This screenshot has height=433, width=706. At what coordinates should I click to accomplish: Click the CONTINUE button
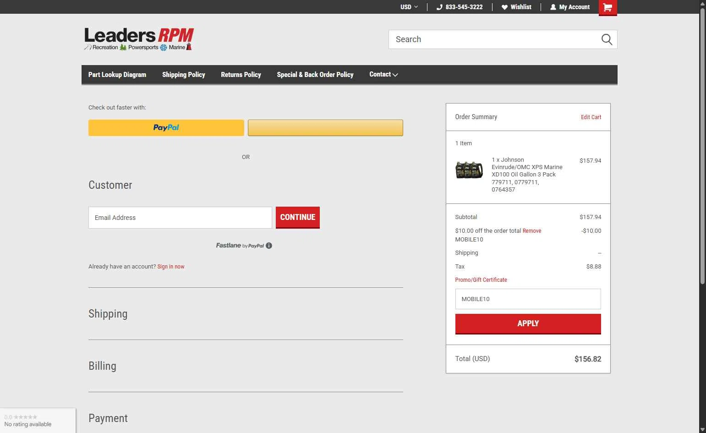point(298,218)
